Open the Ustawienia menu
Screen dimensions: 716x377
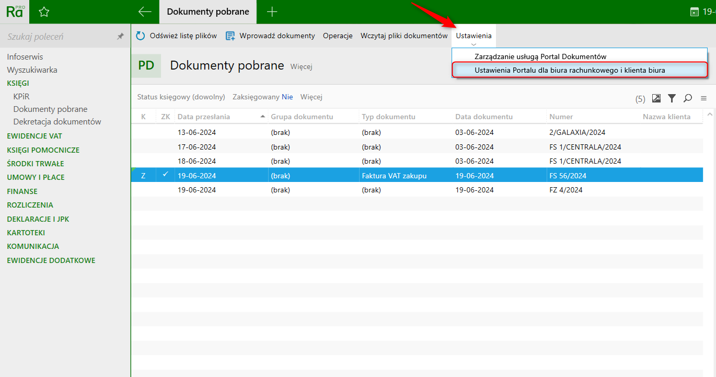(474, 36)
